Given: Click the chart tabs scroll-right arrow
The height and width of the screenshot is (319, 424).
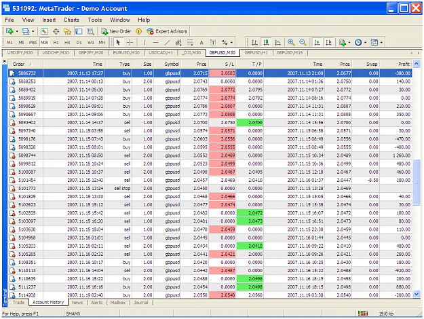Looking at the screenshot, I should pos(418,53).
